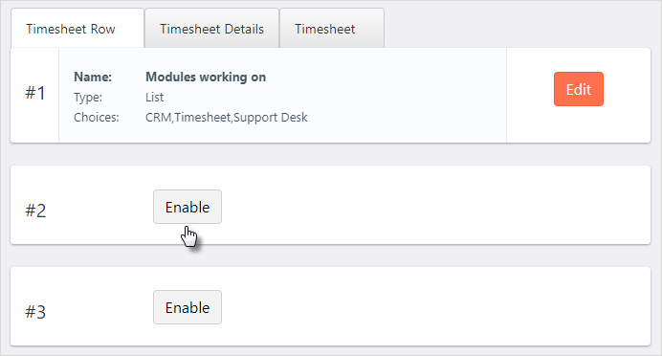This screenshot has width=662, height=356.
Task: Open the Timesheet Details tab
Action: tap(211, 29)
